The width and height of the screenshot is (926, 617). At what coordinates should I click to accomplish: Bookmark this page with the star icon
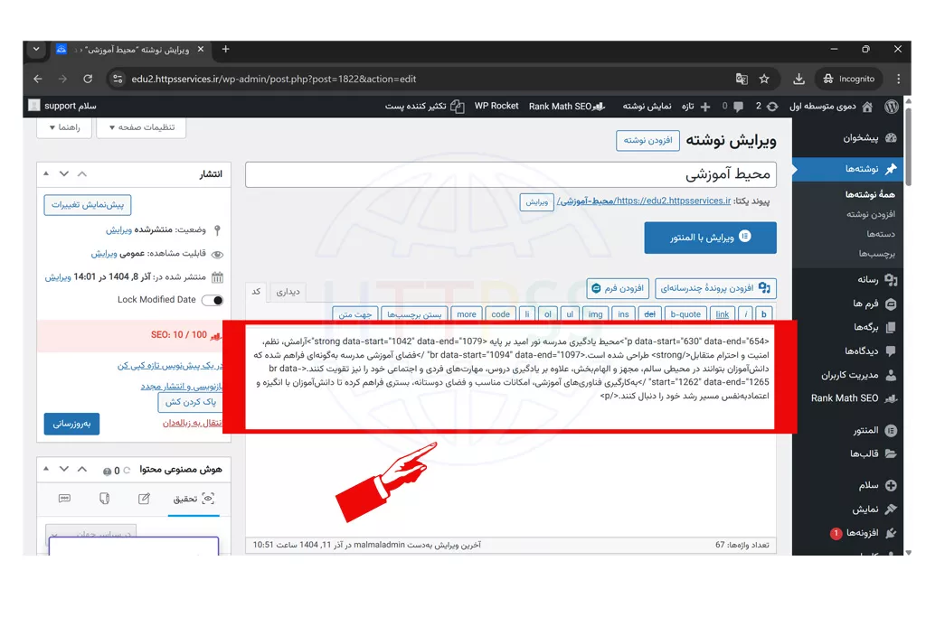tap(764, 79)
